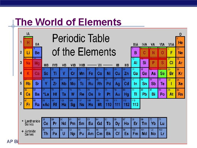
Task: Select the Phosphorus (P) cell
Action: tap(153, 63)
